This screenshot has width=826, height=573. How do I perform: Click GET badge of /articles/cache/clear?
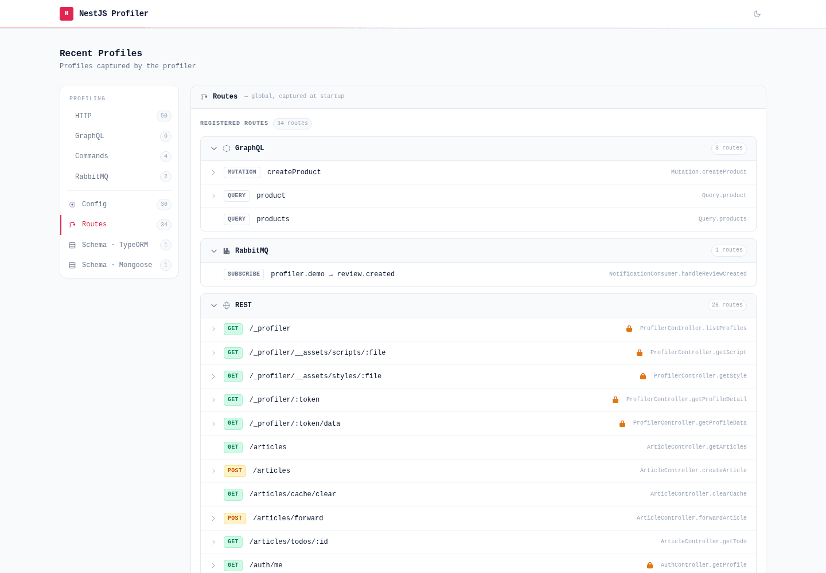(x=233, y=494)
